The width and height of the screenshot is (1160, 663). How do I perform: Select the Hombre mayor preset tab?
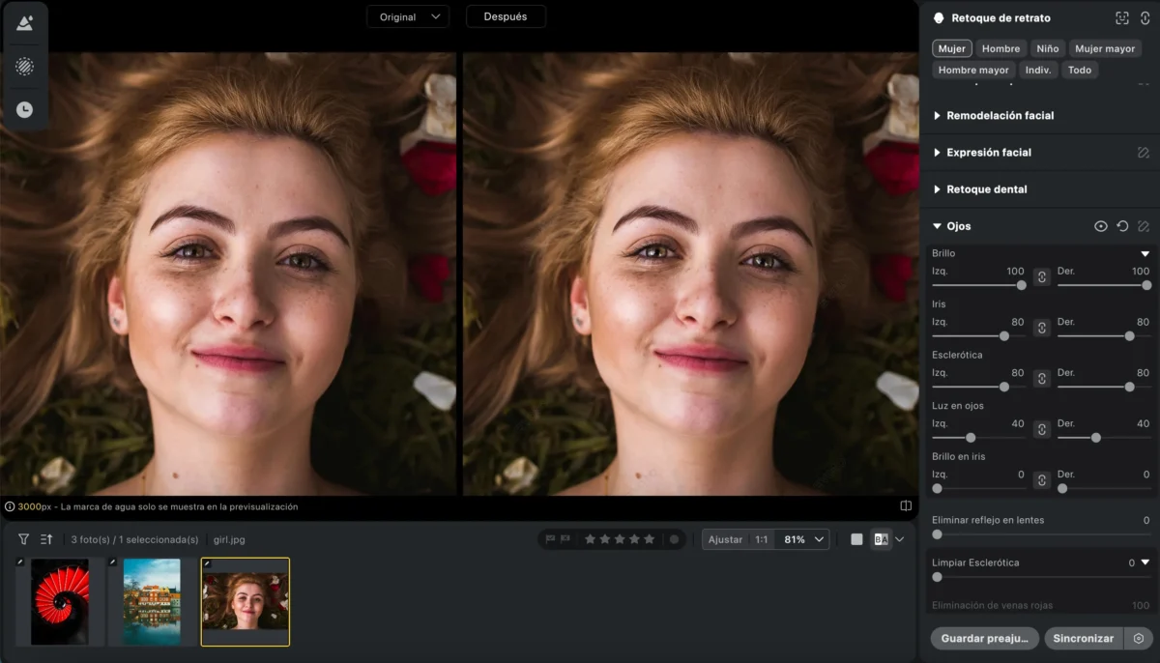pyautogui.click(x=973, y=70)
